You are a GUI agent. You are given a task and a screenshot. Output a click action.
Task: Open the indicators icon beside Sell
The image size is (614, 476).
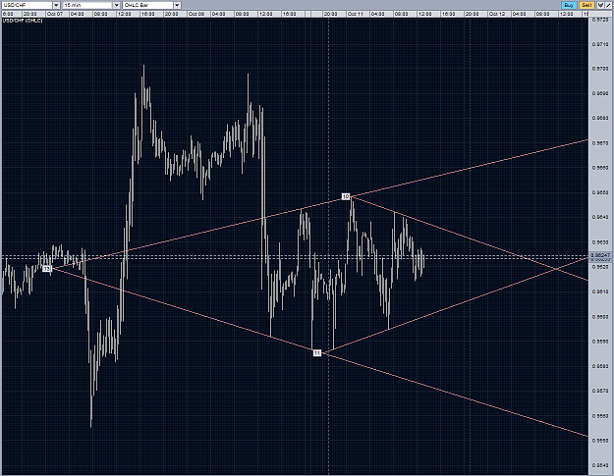pos(600,5)
